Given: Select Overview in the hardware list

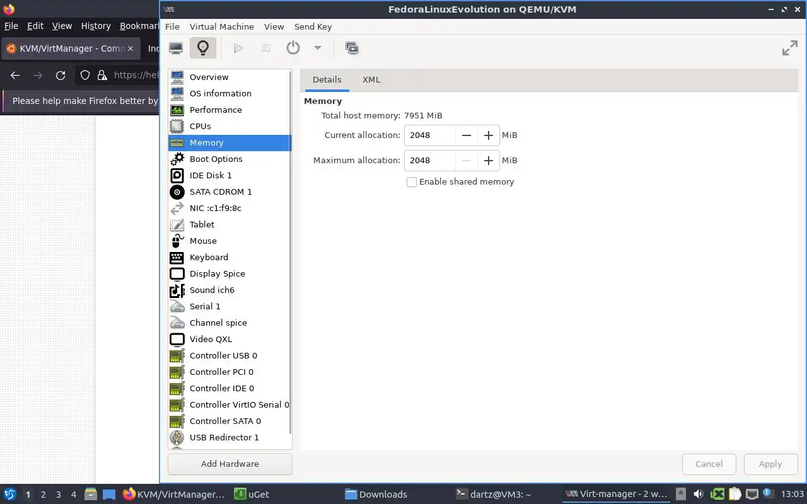Looking at the screenshot, I should [x=229, y=77].
